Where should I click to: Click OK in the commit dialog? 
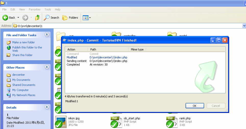click(x=194, y=106)
